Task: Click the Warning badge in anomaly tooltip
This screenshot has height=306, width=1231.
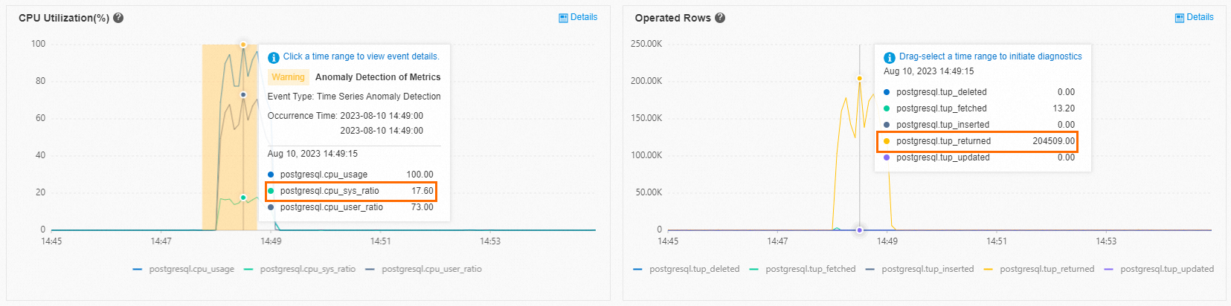Action: [x=288, y=77]
